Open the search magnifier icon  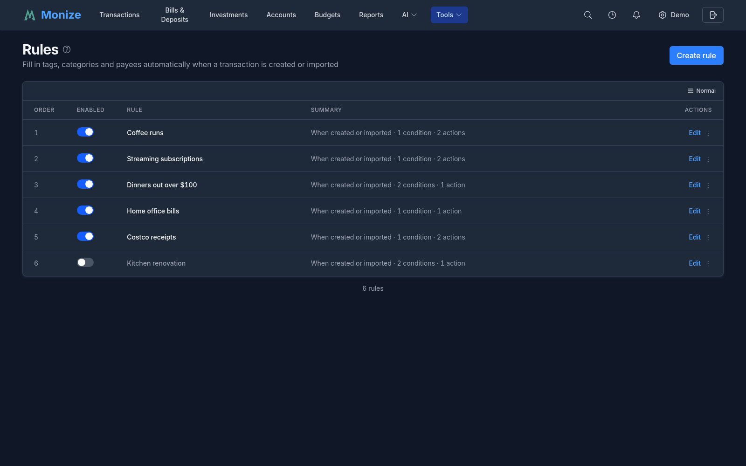(588, 15)
